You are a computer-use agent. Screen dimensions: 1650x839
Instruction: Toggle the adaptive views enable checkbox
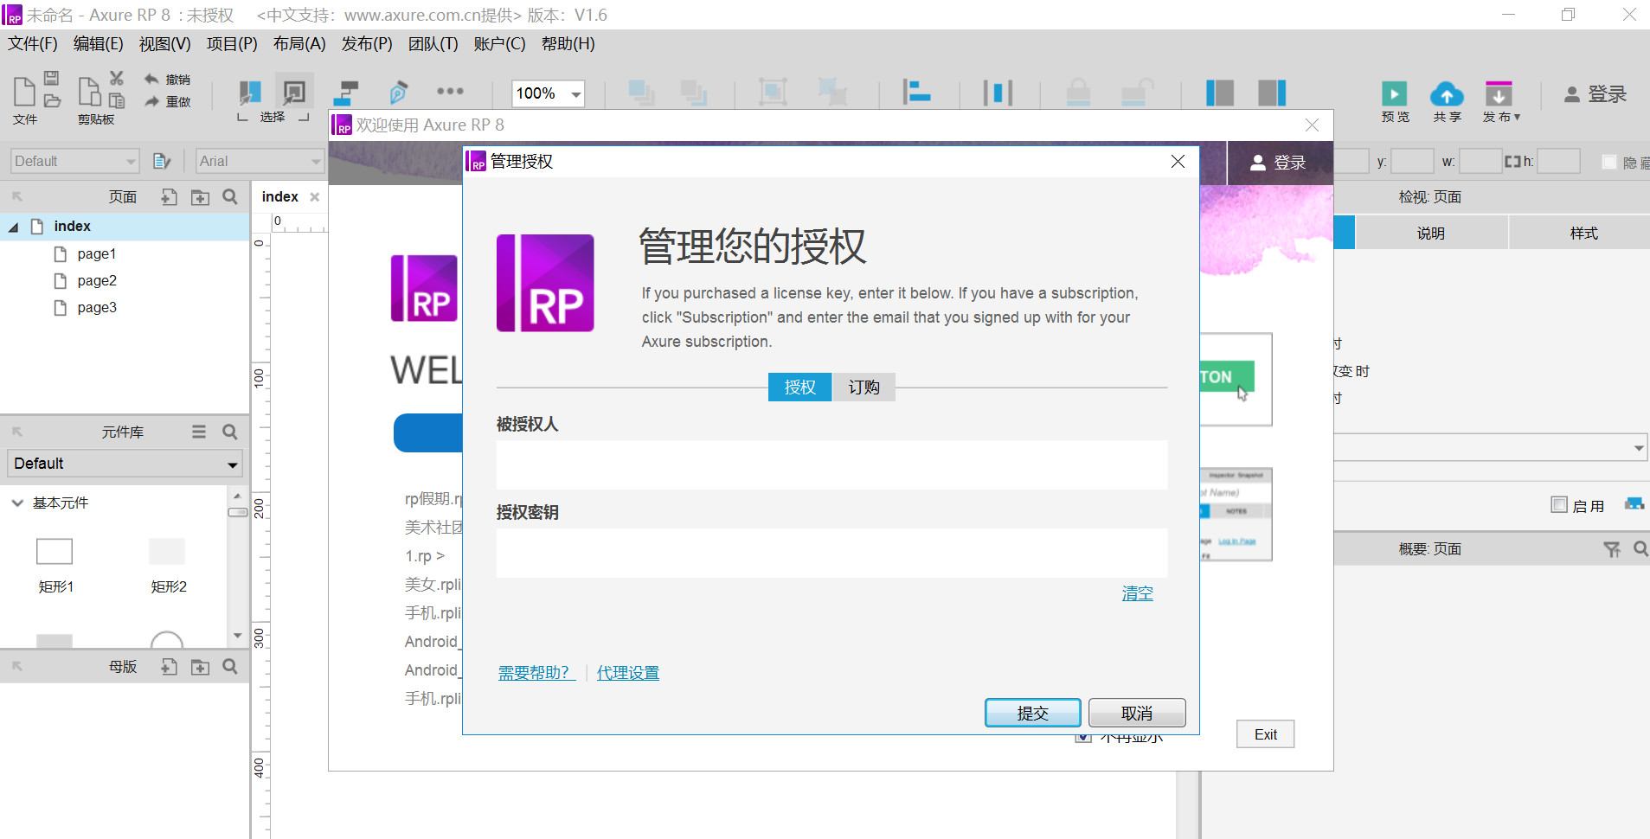click(x=1559, y=505)
